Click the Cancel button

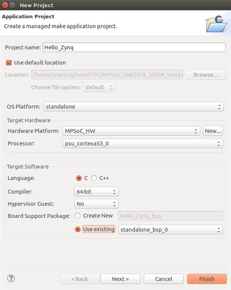[x=164, y=279]
